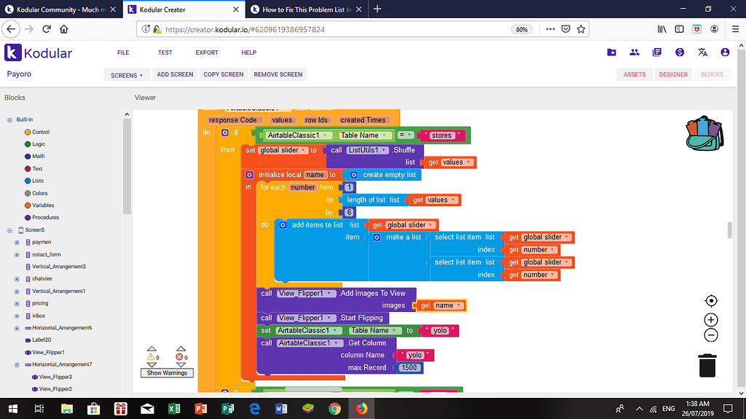The height and width of the screenshot is (419, 746).
Task: Click the Show Warnings toggle button
Action: click(x=168, y=372)
